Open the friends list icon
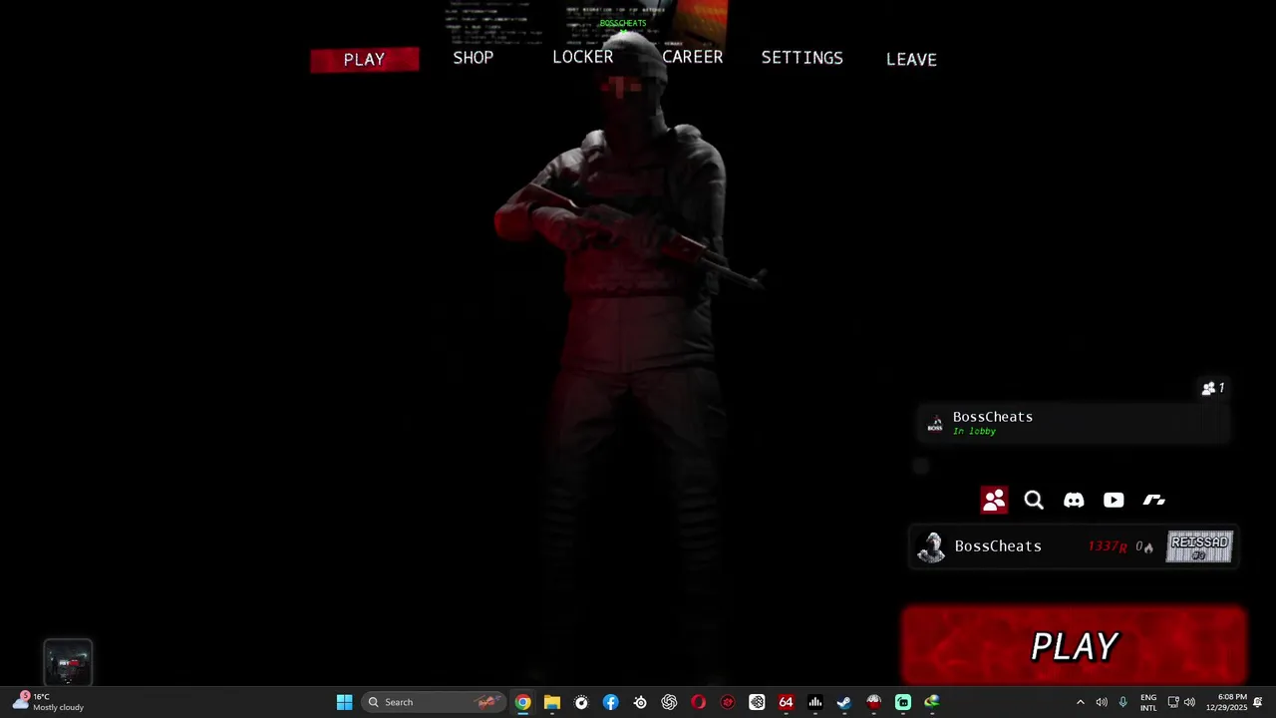The image size is (1276, 718). 994,500
